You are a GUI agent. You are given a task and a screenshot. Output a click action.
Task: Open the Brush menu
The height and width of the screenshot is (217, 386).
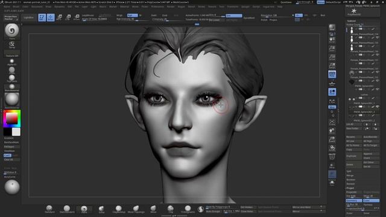[16, 7]
